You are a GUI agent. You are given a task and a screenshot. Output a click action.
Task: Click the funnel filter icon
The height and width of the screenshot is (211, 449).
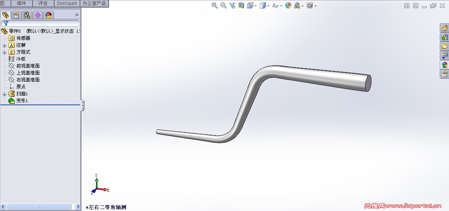click(x=6, y=23)
